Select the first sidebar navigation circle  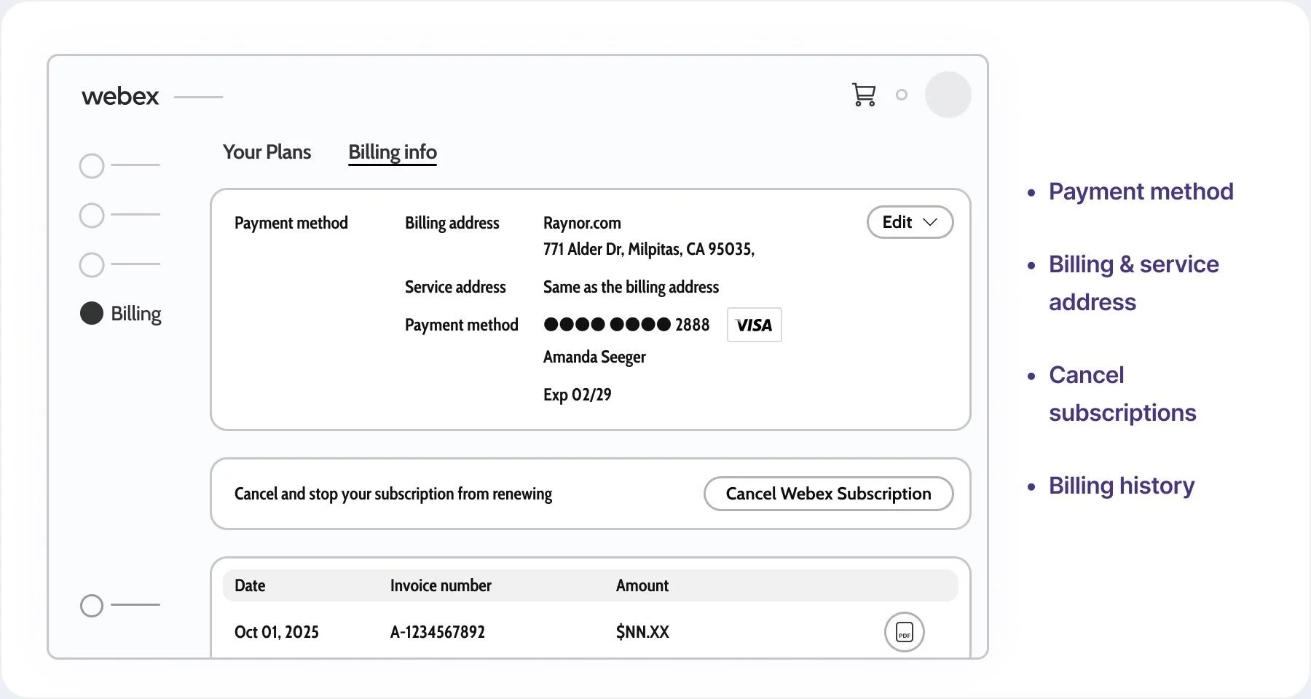coord(91,165)
